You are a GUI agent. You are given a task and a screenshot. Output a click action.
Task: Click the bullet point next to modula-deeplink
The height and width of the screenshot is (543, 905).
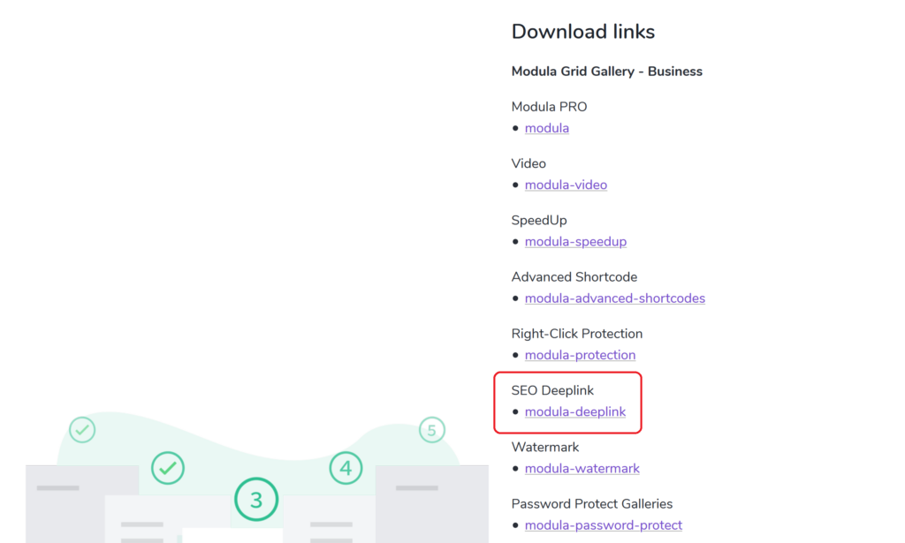[515, 411]
